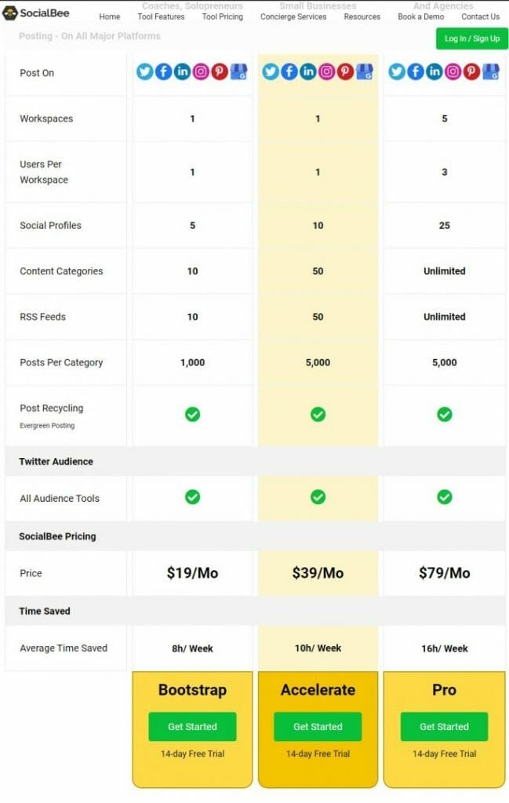This screenshot has width=509, height=803.
Task: Select the Facebook icon under Bootstrap plan
Action: [x=163, y=71]
